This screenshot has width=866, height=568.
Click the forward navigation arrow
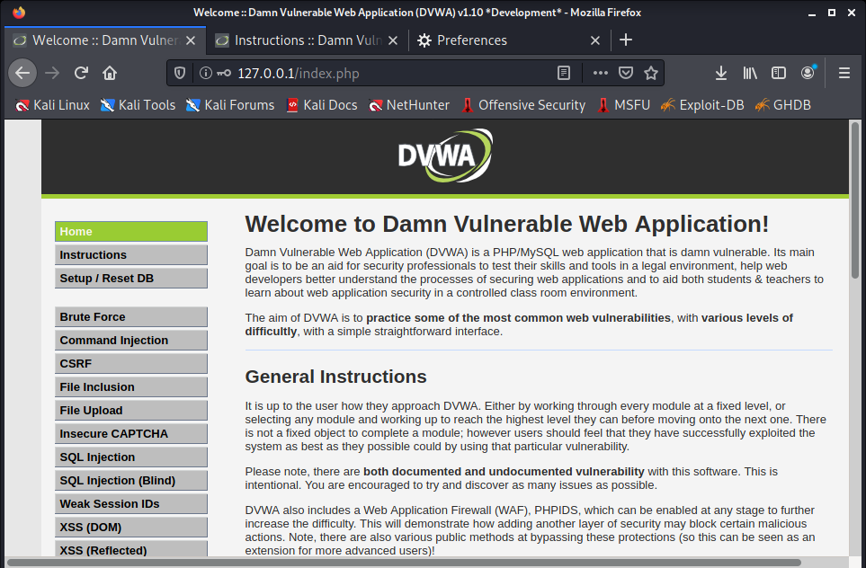pyautogui.click(x=52, y=73)
